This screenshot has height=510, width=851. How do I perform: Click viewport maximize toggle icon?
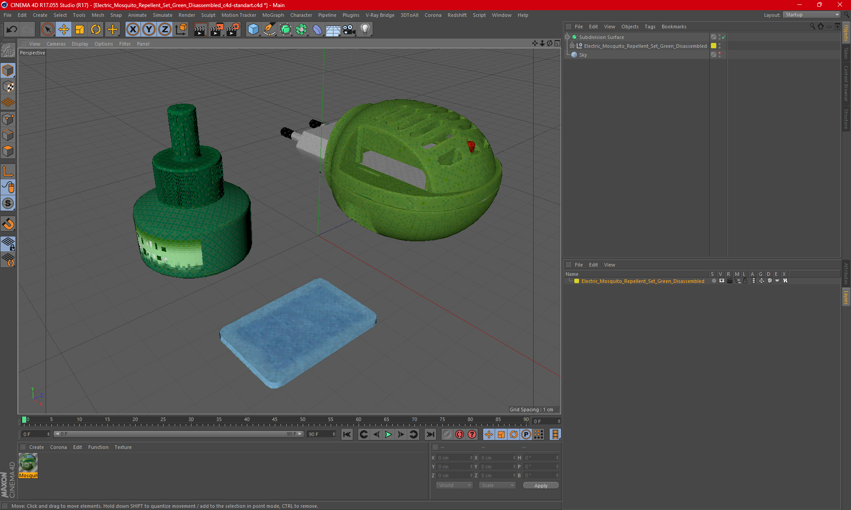click(557, 43)
